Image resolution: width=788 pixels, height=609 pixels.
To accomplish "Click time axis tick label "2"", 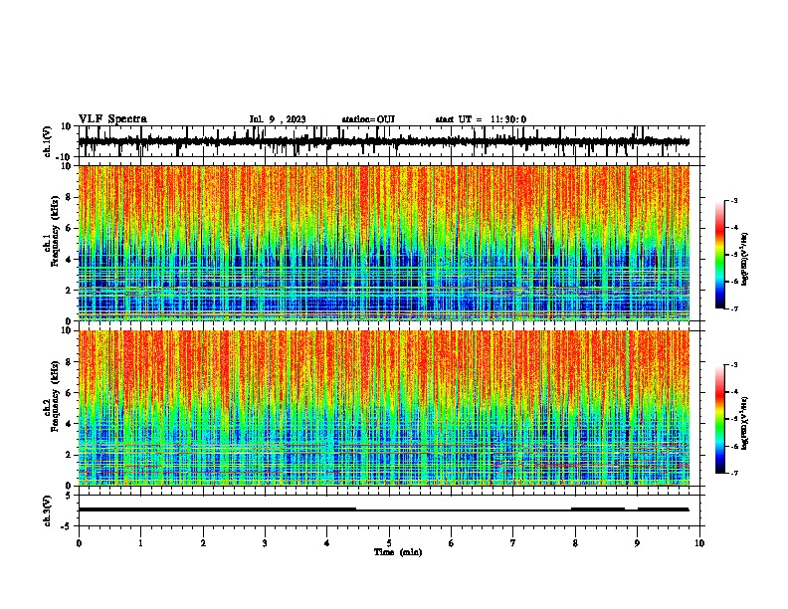I will 203,543.
